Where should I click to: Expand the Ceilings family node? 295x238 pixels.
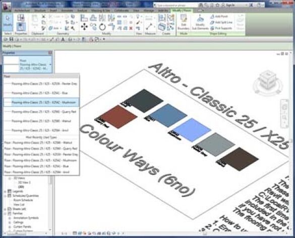click(x=10, y=222)
